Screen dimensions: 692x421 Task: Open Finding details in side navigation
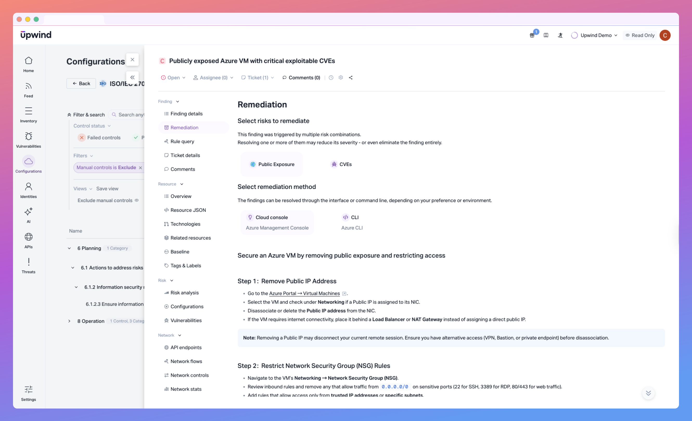(186, 114)
